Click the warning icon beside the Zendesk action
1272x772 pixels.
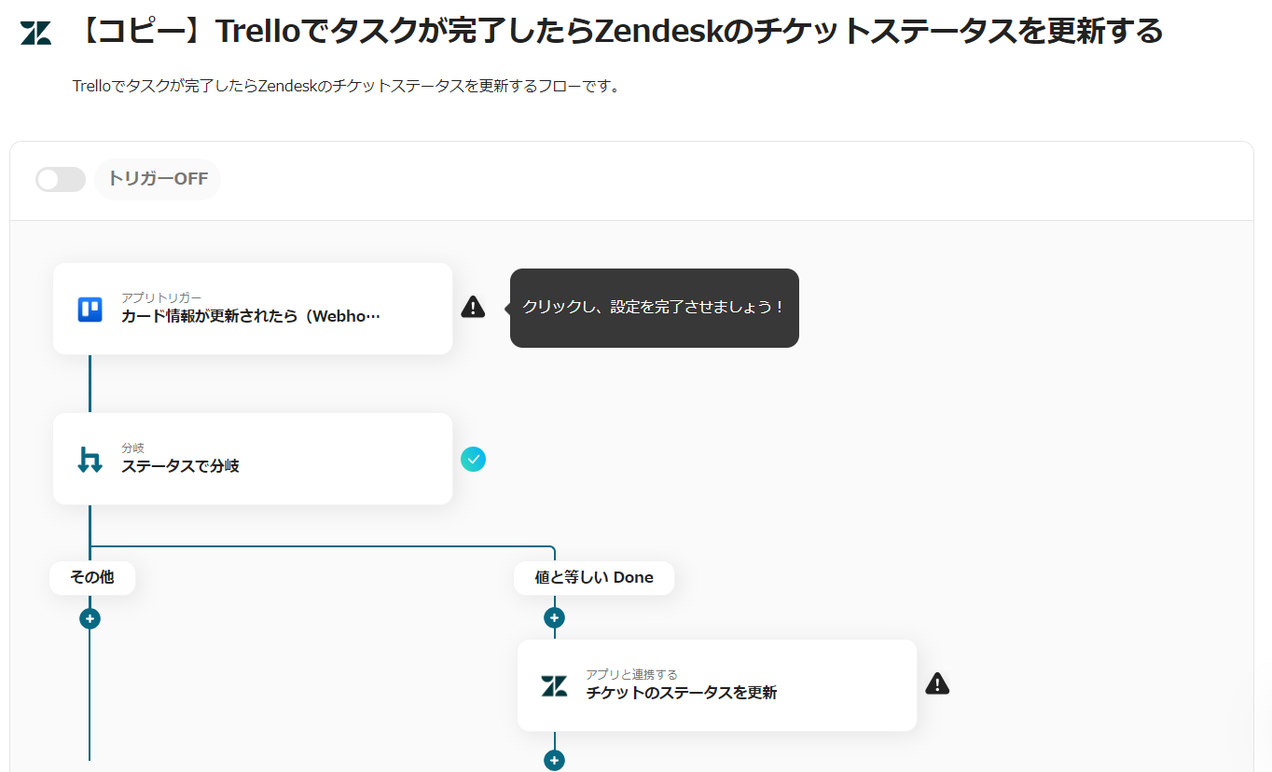pos(937,684)
